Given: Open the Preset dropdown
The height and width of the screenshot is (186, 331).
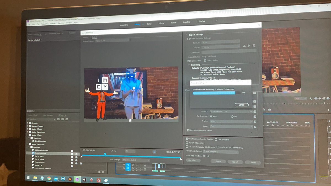Looking at the screenshot, I should [220, 47].
